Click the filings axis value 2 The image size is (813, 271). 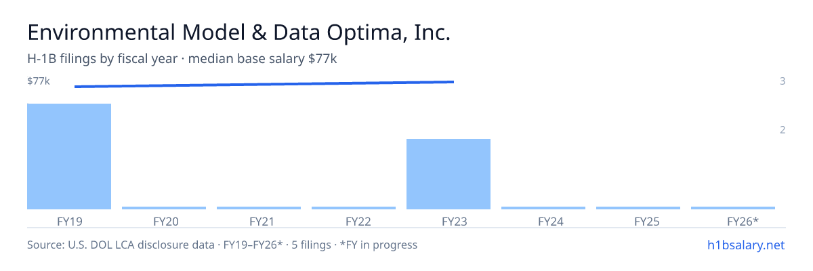783,130
